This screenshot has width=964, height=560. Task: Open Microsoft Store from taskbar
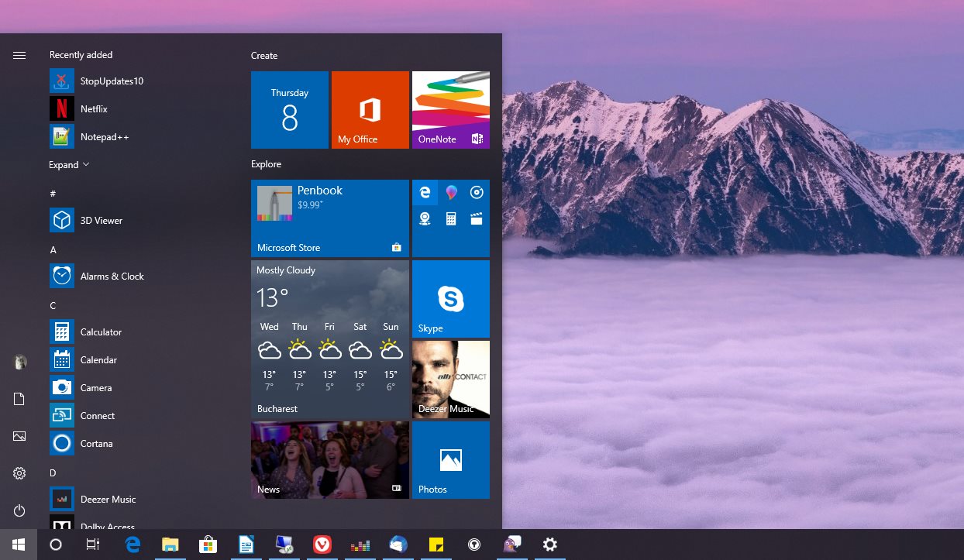(x=208, y=545)
